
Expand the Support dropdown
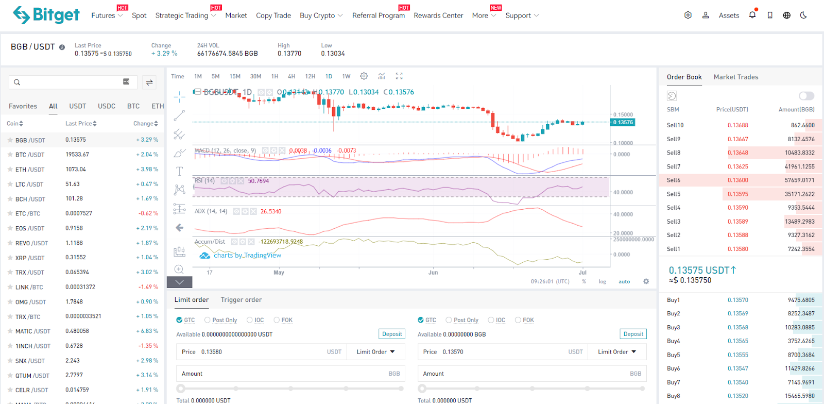coord(522,15)
